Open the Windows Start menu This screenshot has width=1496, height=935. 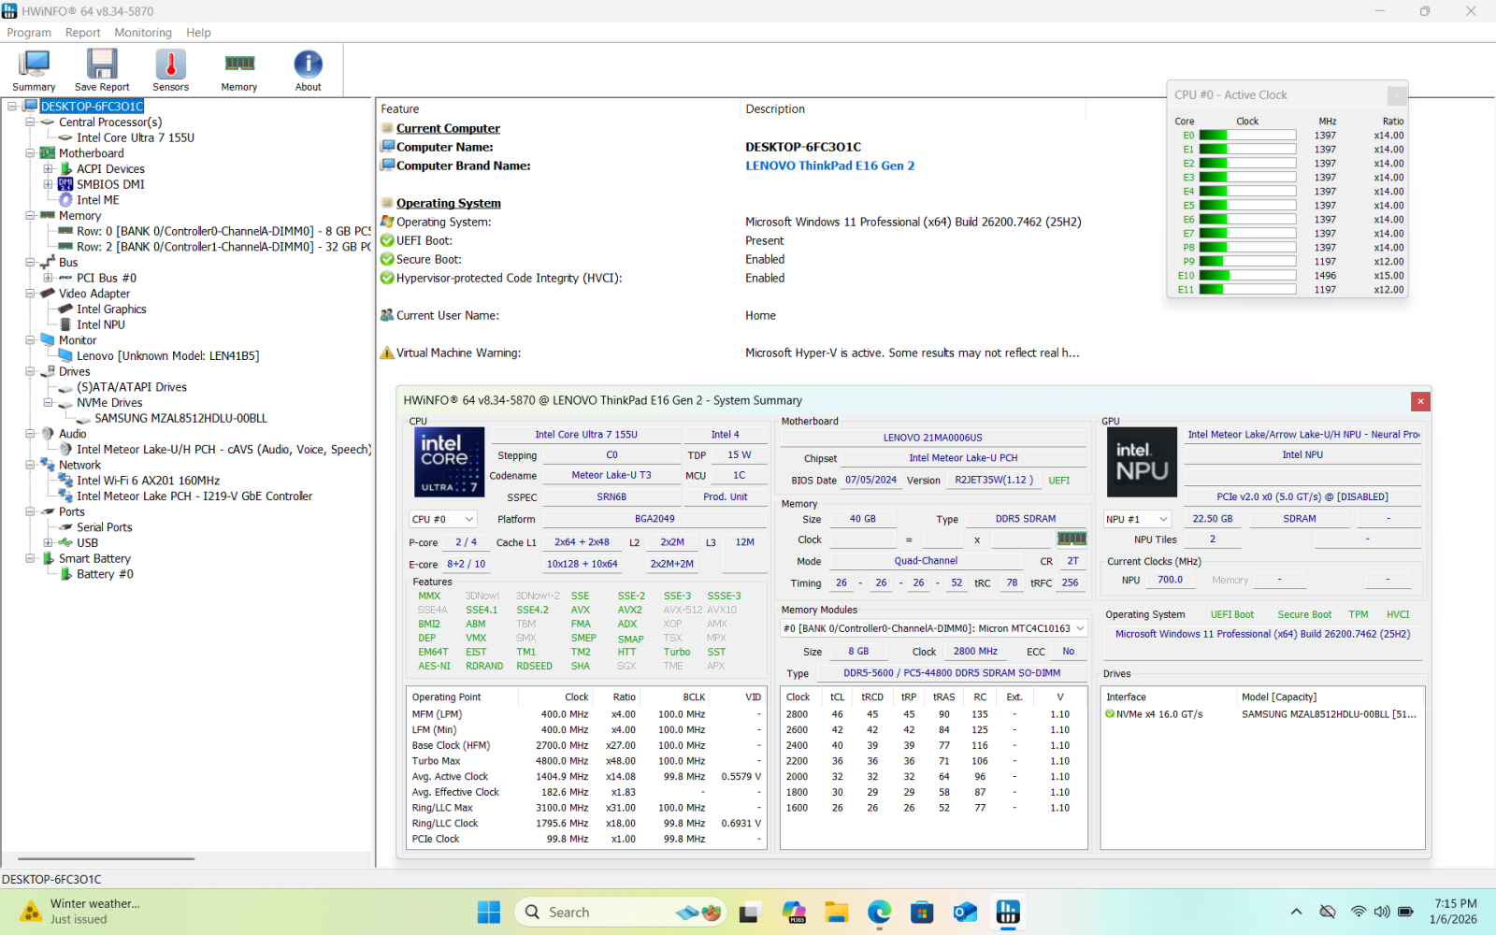pos(488,912)
